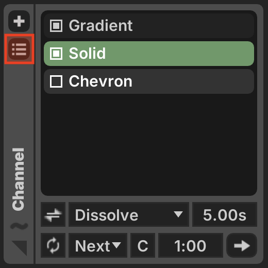Open the Dissolve transition dropdown
This screenshot has height=268, width=268.
129,214
